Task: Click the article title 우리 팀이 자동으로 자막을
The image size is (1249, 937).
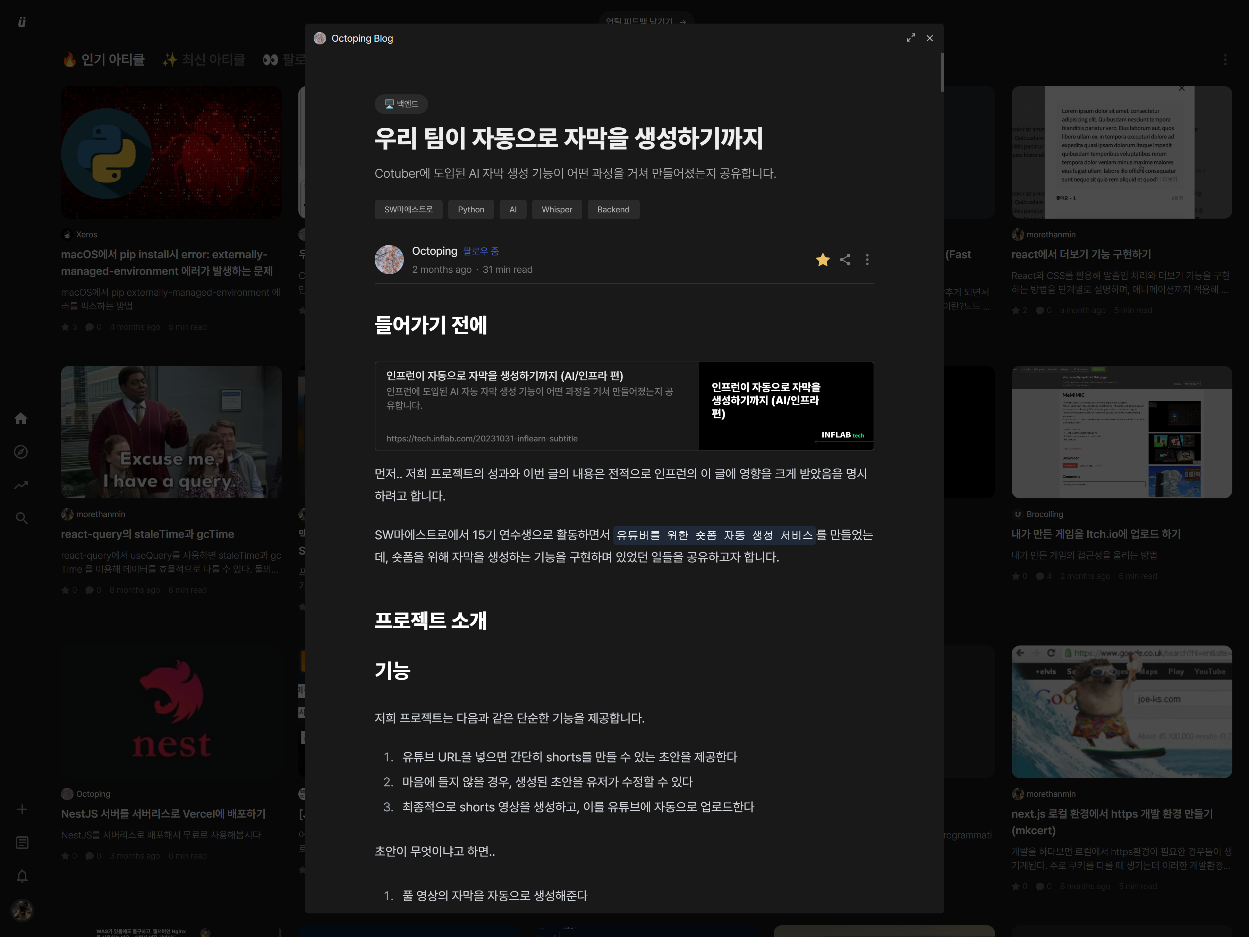Action: click(x=569, y=138)
